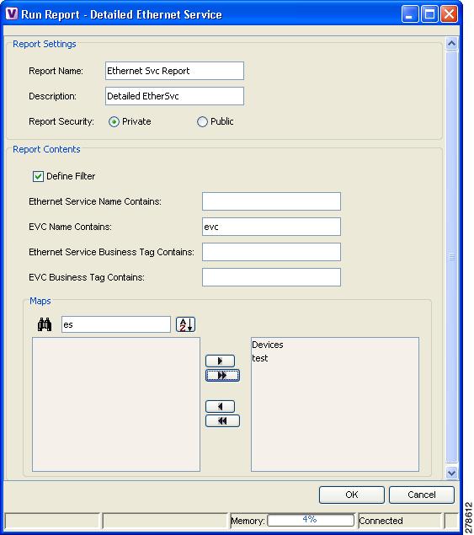Select Devices in the selected maps list
The height and width of the screenshot is (535, 474).
[268, 345]
